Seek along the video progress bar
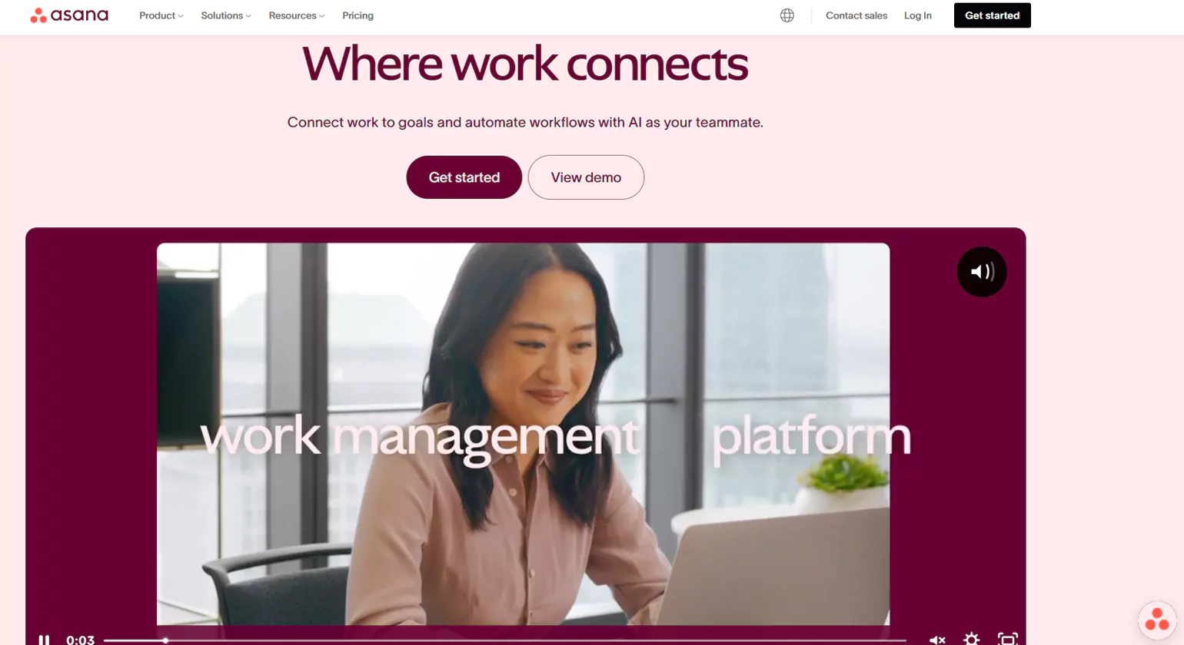 pos(504,640)
